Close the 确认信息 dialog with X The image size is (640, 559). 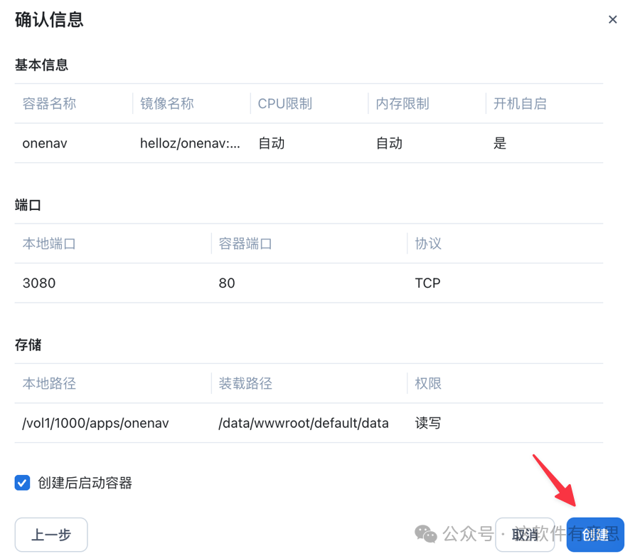pyautogui.click(x=612, y=20)
